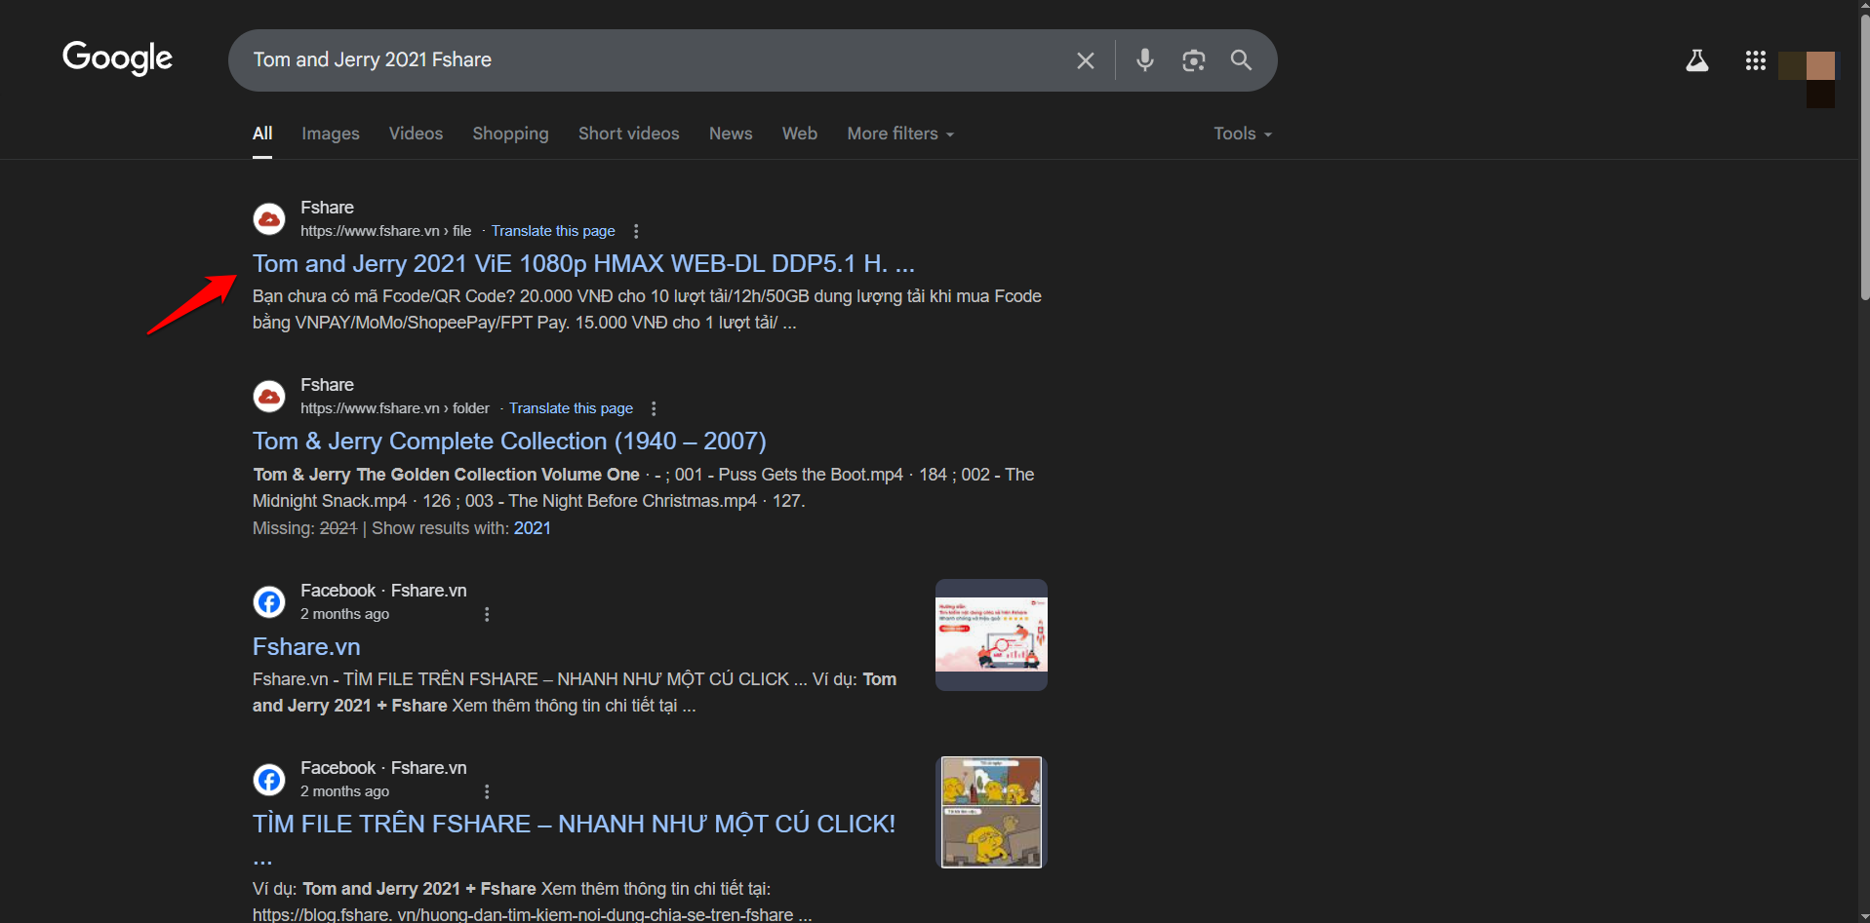Click the Fshare site name of the file result

pos(327,208)
